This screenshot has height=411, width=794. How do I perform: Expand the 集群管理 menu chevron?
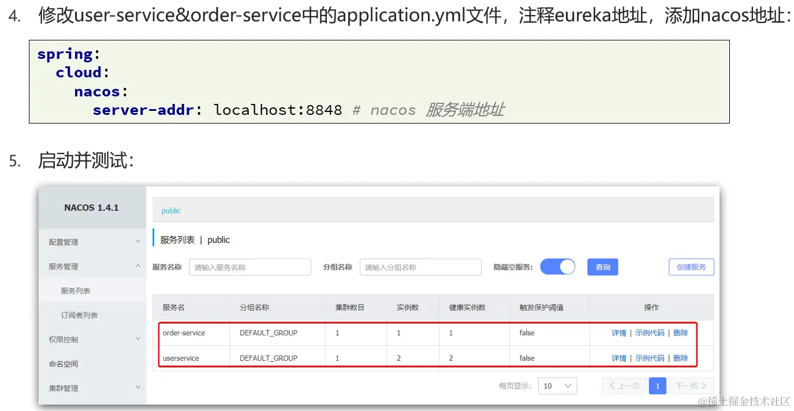pos(137,387)
